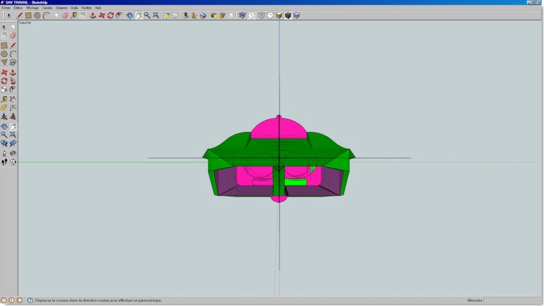The width and height of the screenshot is (544, 306).
Task: Select Rectangle tool in left palette
Action: click(x=4, y=45)
